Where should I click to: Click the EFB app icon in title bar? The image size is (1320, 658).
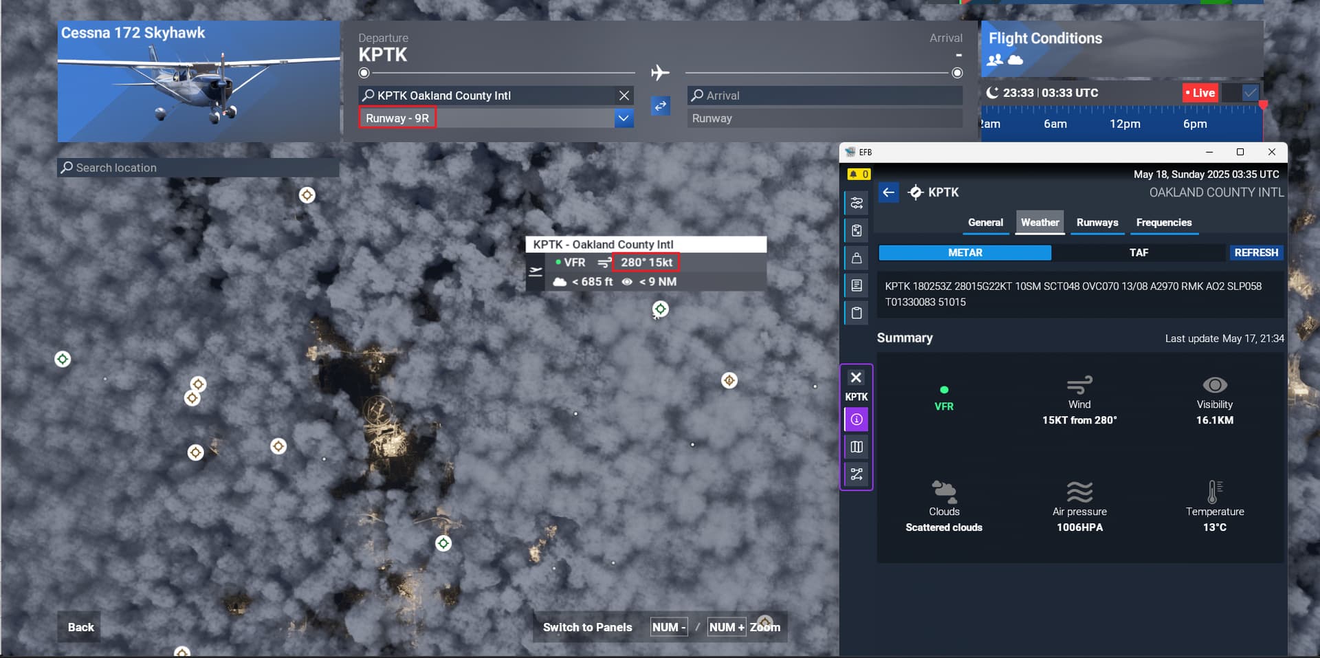(850, 152)
